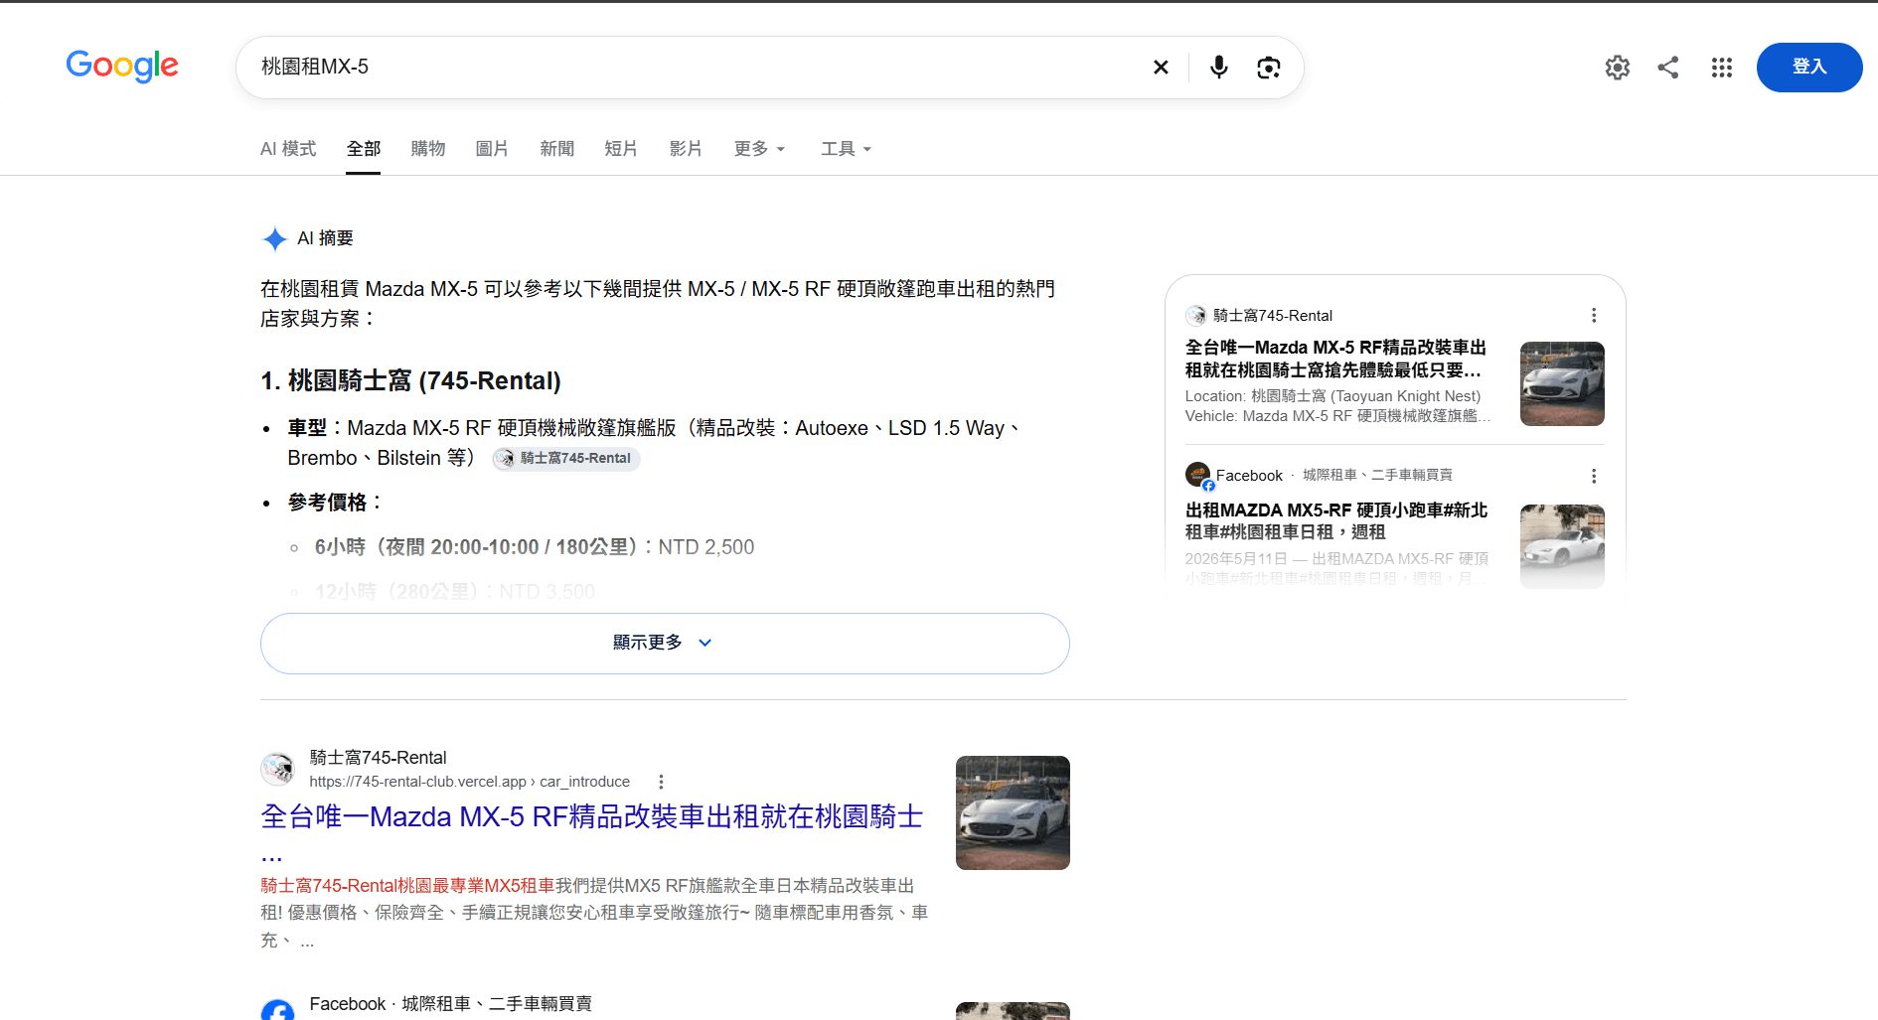Screen dimensions: 1878x1020
Task: Click the price text NTD 2,500
Action: [x=706, y=547]
